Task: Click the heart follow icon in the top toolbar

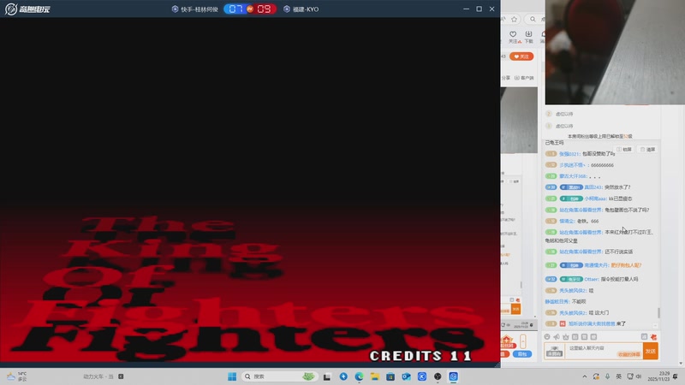Action: (x=513, y=34)
